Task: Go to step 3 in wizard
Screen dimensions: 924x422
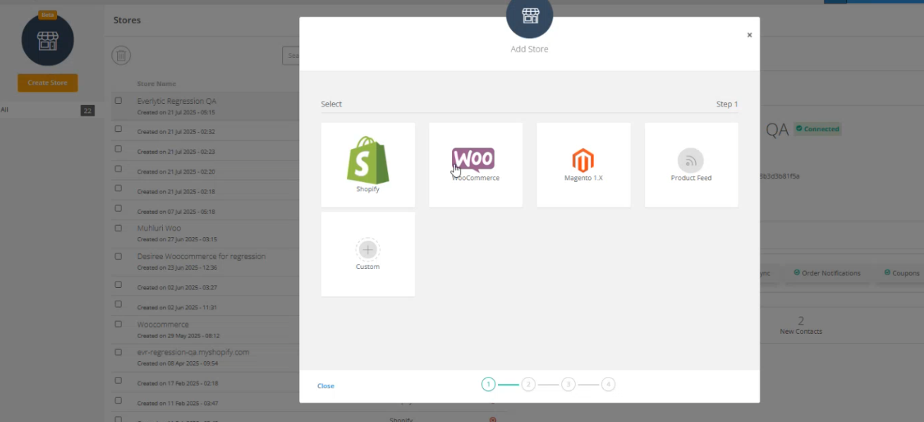Action: 569,385
